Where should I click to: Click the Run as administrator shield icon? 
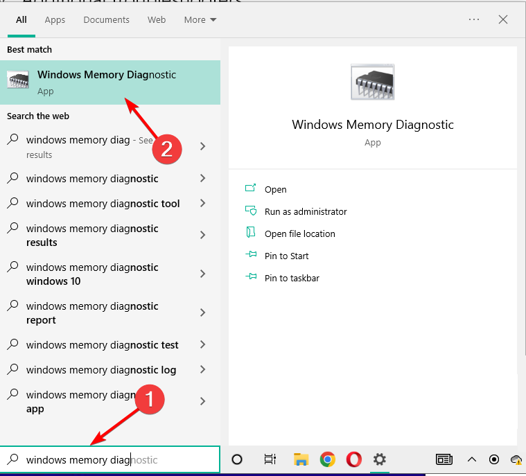tap(251, 211)
